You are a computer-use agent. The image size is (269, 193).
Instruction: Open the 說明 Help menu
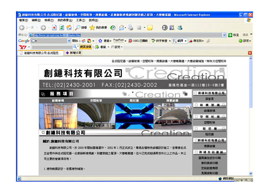point(94,21)
